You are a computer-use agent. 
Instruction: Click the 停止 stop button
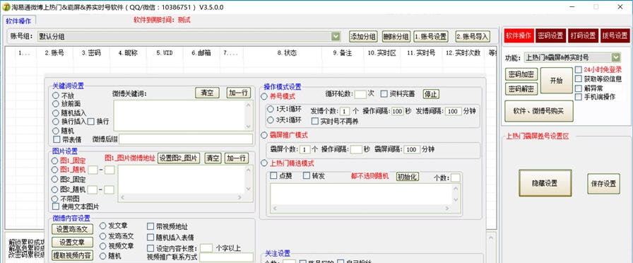(x=431, y=94)
